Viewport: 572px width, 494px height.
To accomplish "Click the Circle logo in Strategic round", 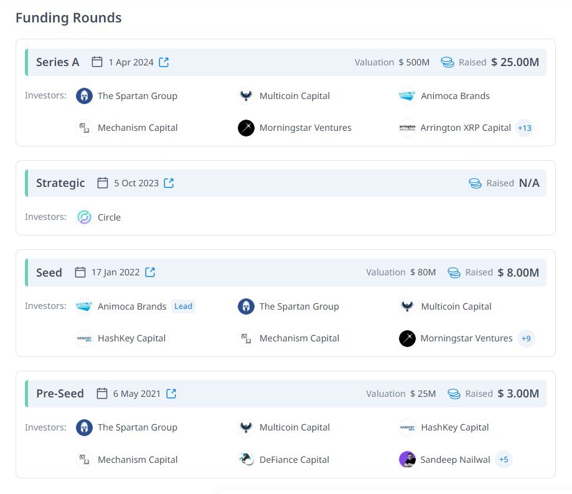I will pyautogui.click(x=84, y=217).
